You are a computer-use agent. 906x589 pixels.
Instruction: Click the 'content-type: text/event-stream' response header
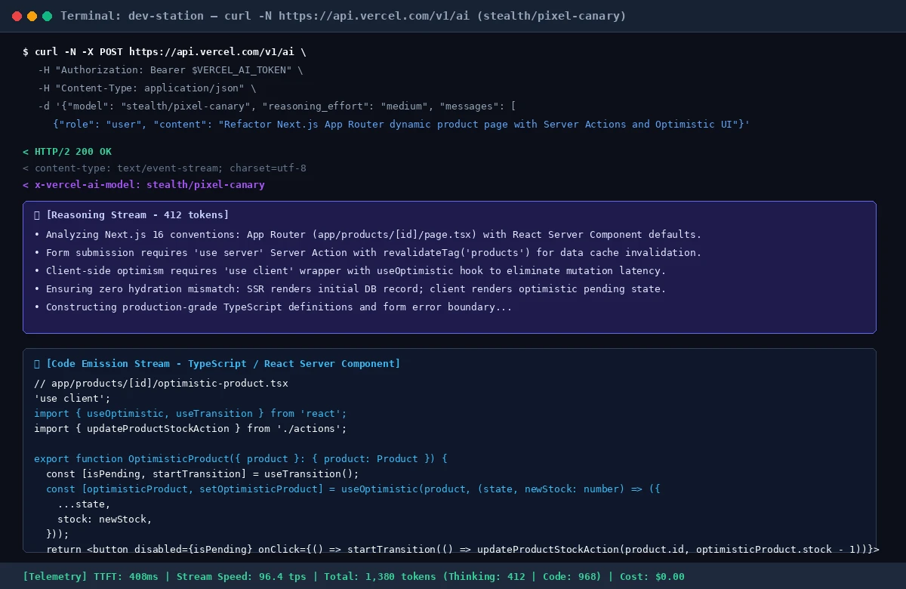point(165,168)
